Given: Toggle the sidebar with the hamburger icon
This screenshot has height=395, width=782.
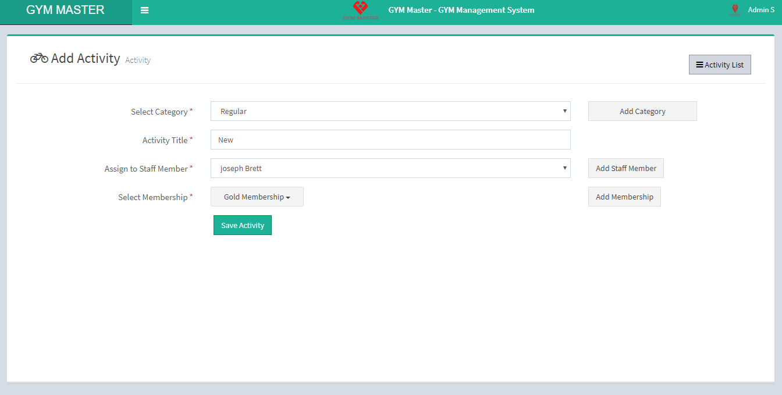Looking at the screenshot, I should (x=144, y=10).
